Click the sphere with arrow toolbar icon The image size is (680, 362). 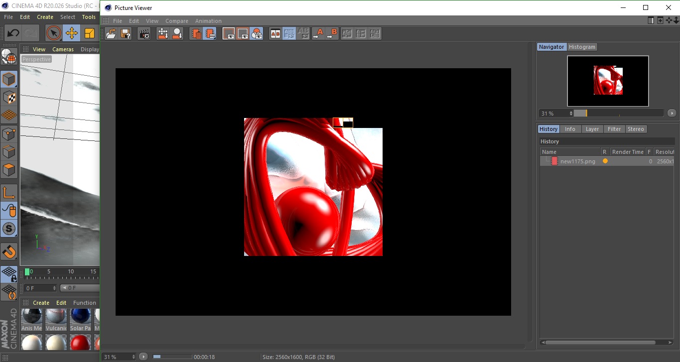point(177,34)
